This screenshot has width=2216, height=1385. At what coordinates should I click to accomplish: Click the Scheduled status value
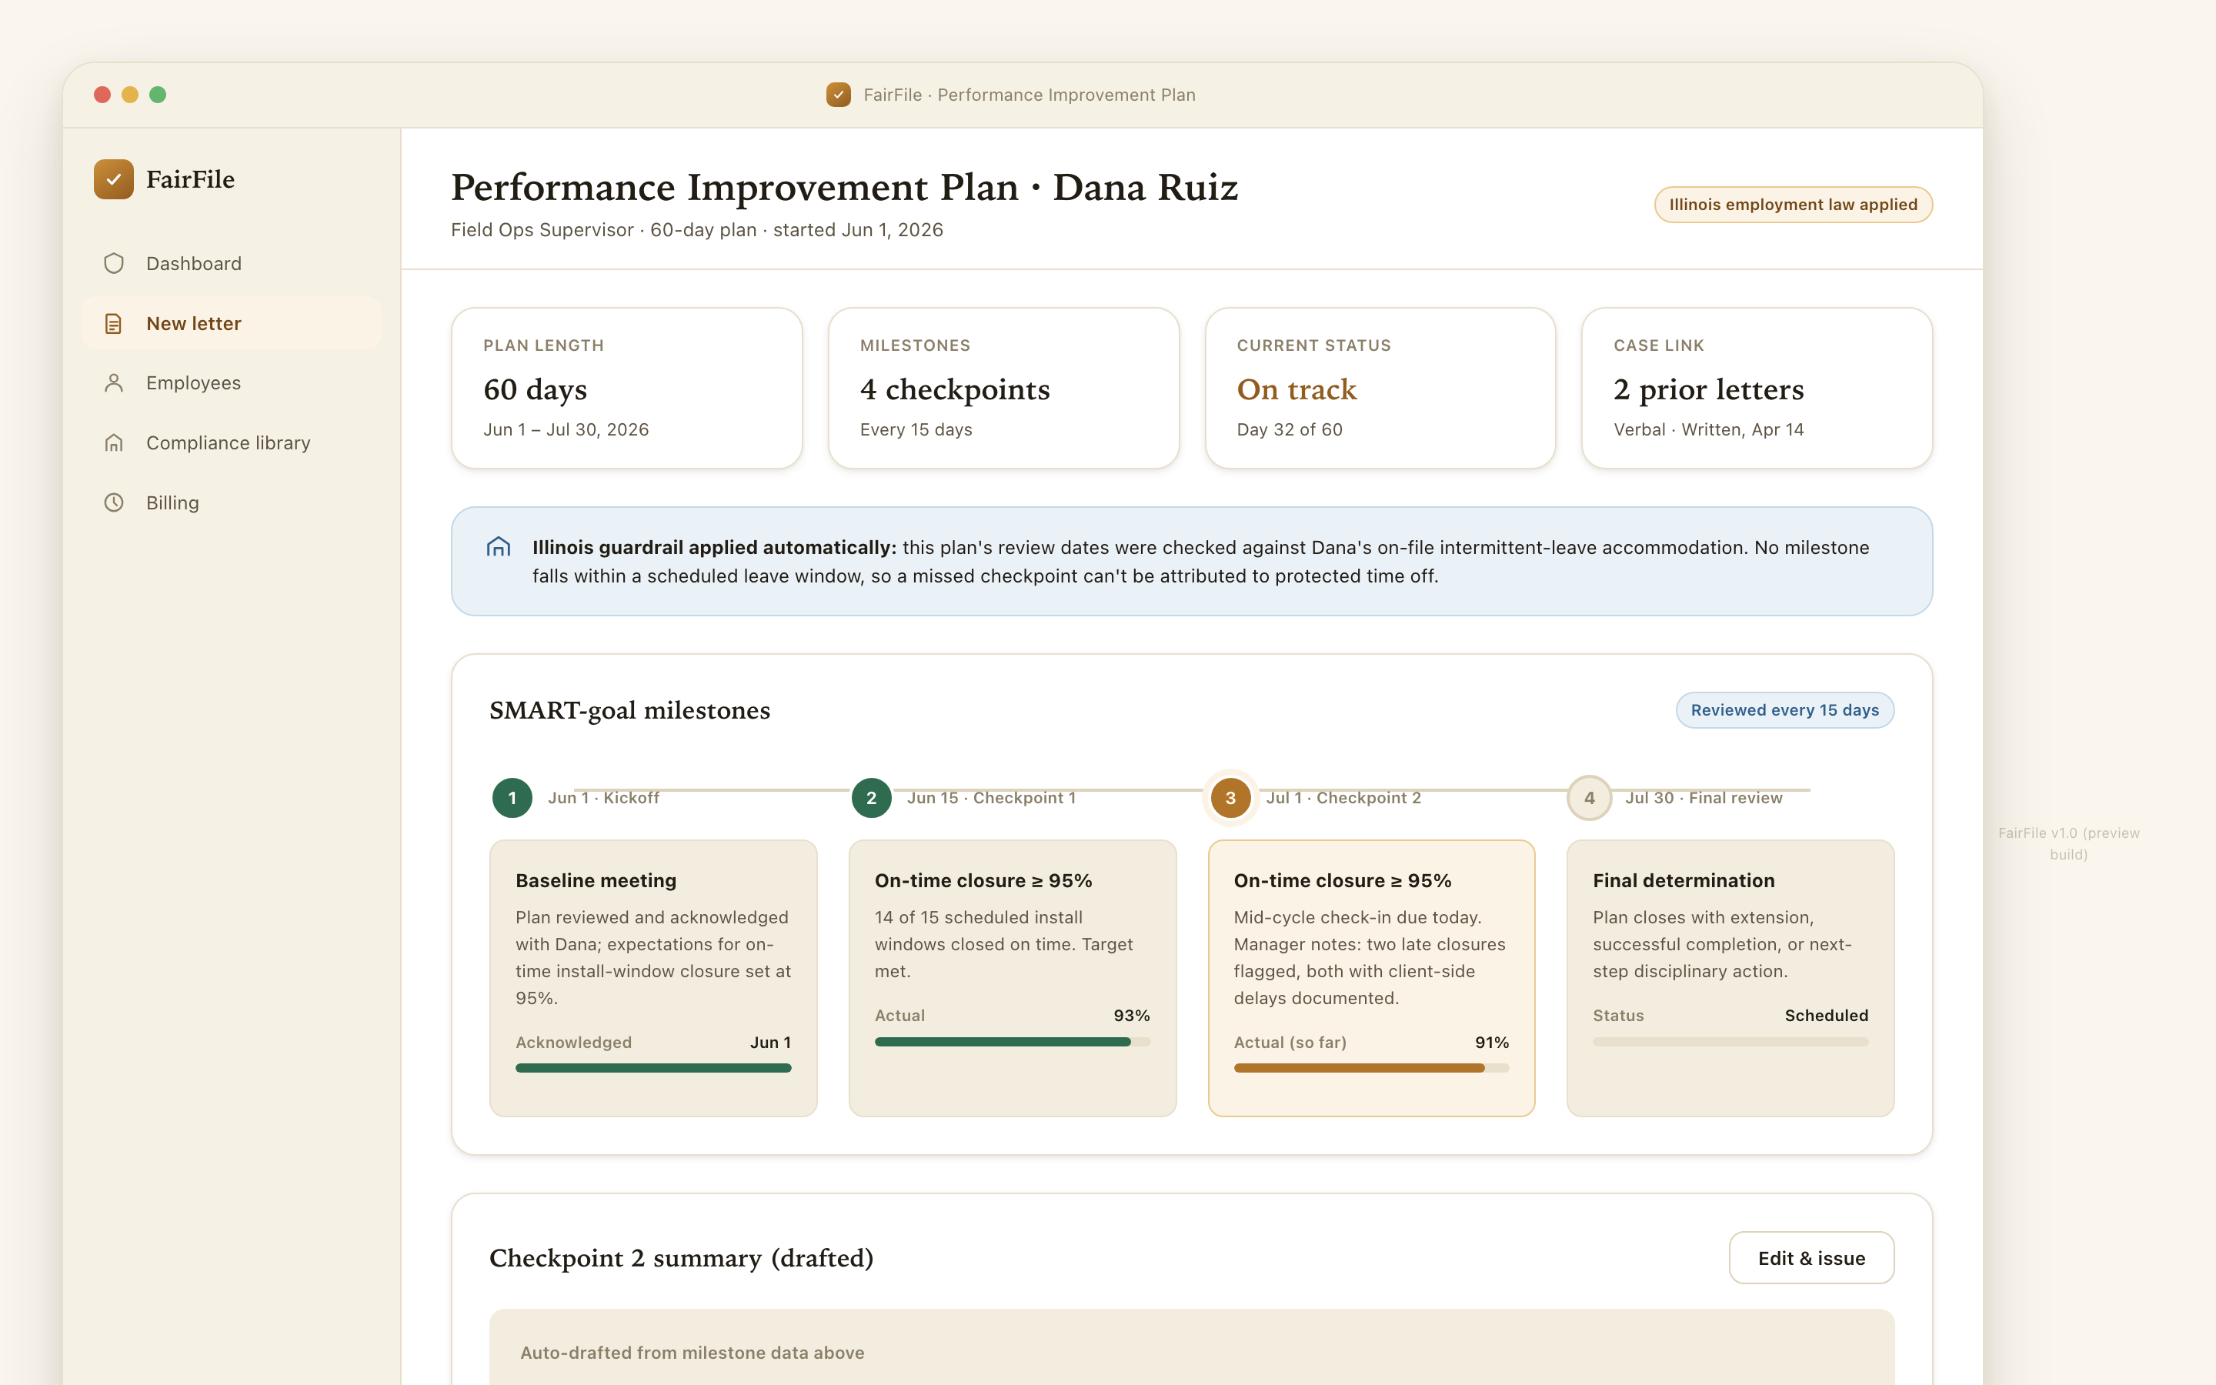pos(1826,1016)
